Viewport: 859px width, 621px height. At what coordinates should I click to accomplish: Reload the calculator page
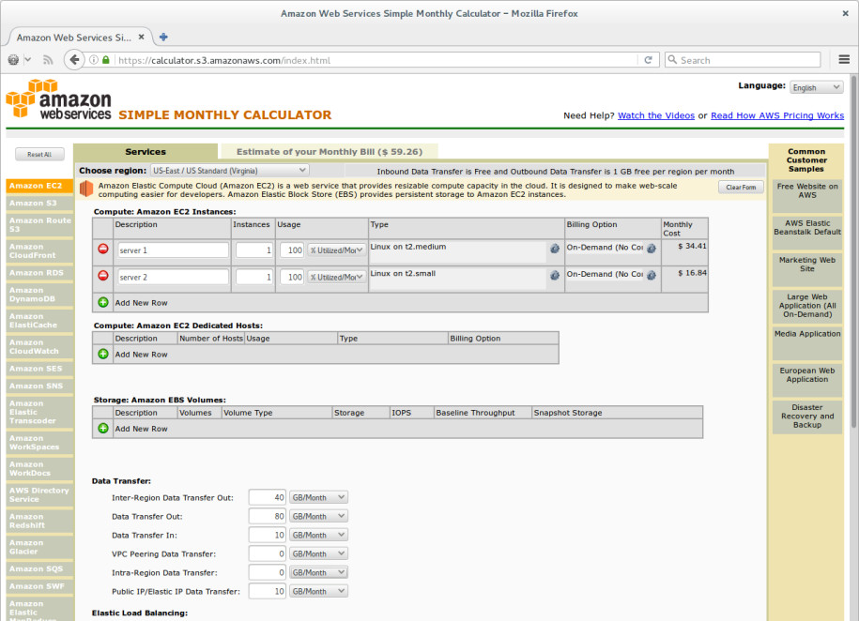point(648,60)
